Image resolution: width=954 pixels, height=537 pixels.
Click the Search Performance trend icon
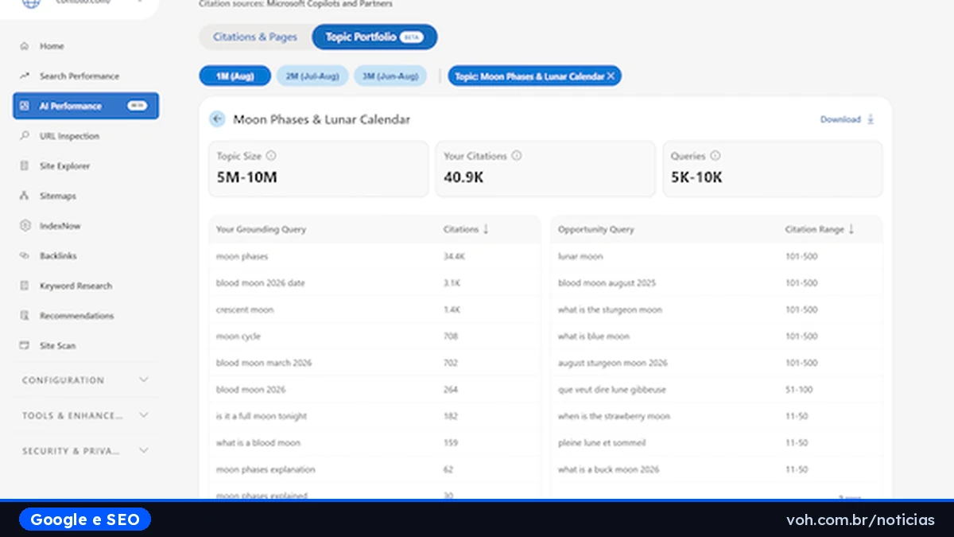(24, 76)
